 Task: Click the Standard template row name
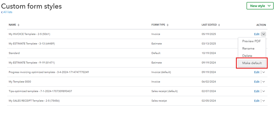(14, 53)
